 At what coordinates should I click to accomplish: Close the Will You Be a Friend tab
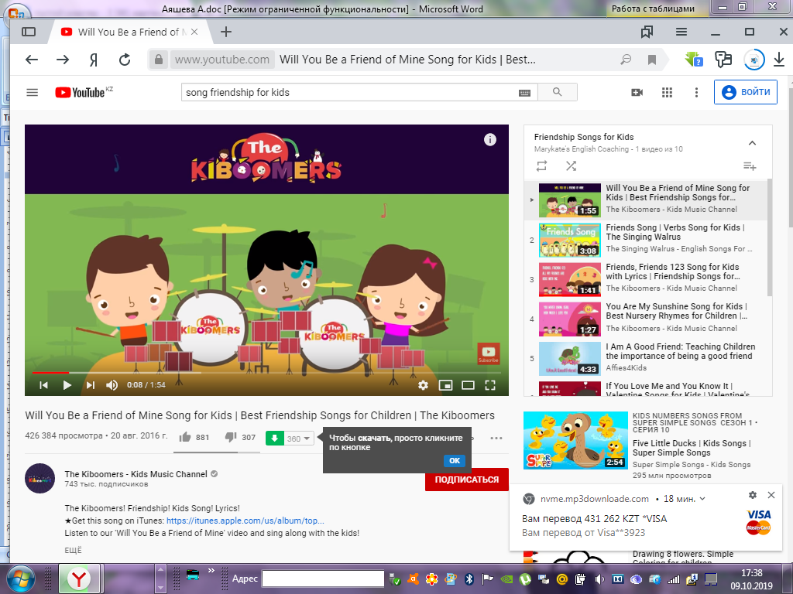point(194,32)
